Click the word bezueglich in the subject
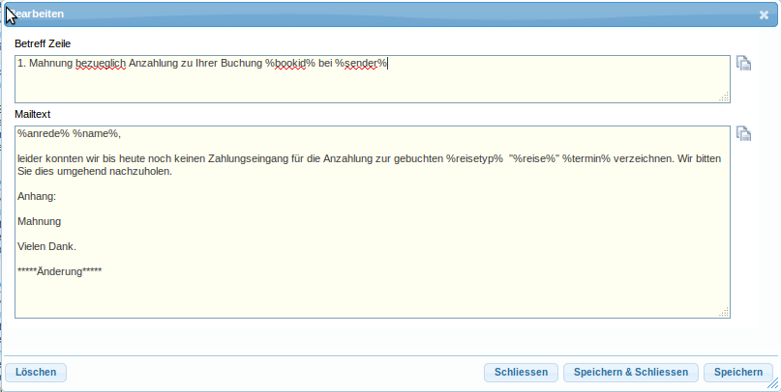The image size is (781, 392). 101,63
